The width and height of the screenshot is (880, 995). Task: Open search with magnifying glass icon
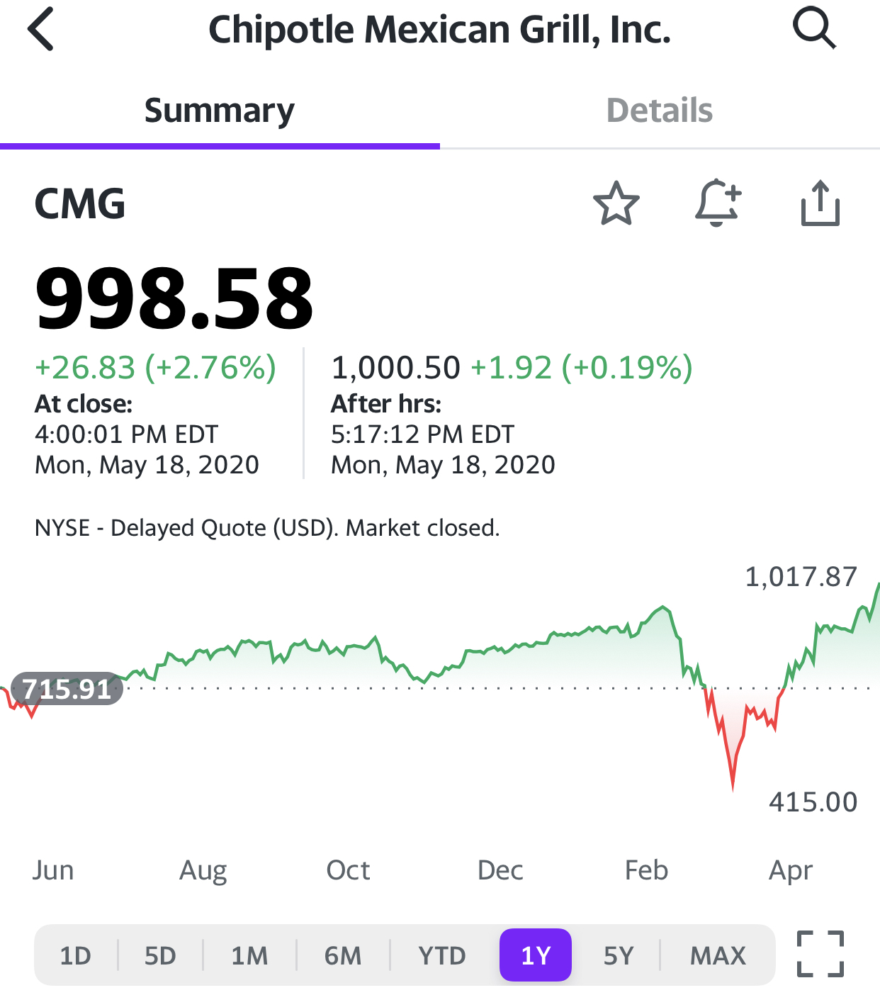(x=814, y=28)
